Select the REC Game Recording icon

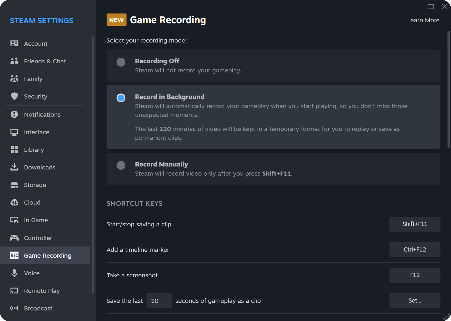[x=14, y=255]
